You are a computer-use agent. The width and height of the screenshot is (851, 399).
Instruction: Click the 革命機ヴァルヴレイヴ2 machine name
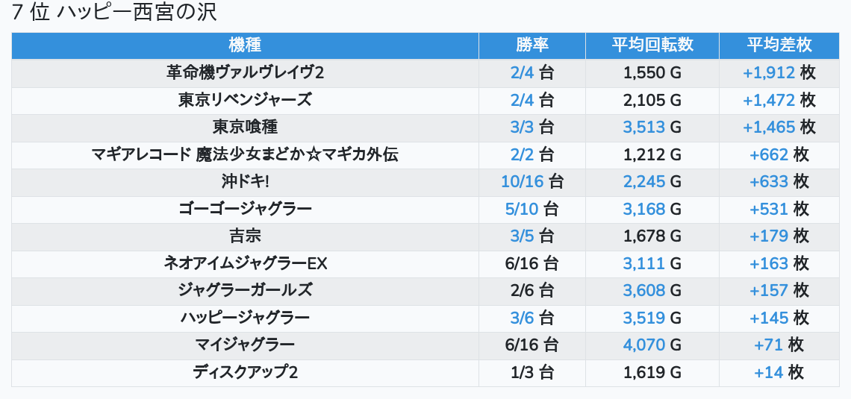tap(245, 72)
